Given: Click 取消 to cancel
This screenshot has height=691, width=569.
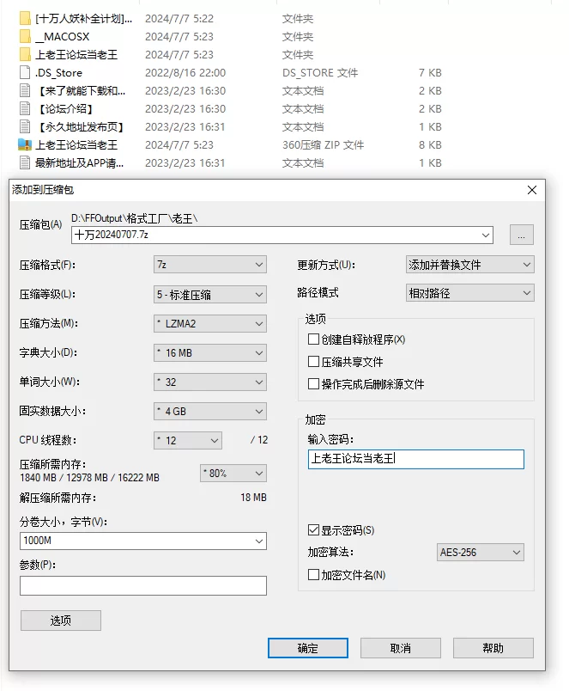Looking at the screenshot, I should [x=401, y=648].
